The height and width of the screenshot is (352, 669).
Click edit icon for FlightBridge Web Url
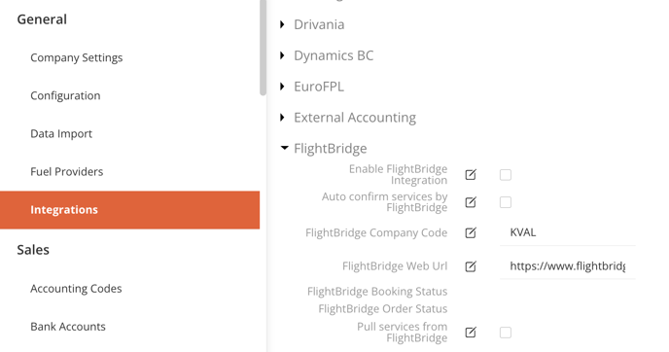point(471,266)
